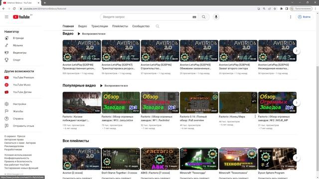Open Factorio 0.16 Полный обзор thumbnail
This screenshot has height=179, width=319.
coord(199,102)
